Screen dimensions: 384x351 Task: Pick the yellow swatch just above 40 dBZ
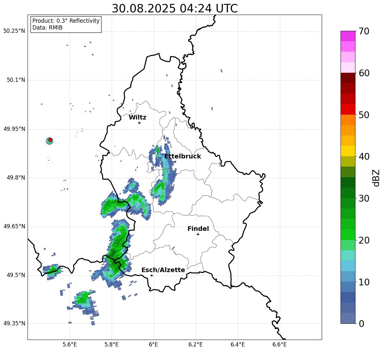pos(348,151)
